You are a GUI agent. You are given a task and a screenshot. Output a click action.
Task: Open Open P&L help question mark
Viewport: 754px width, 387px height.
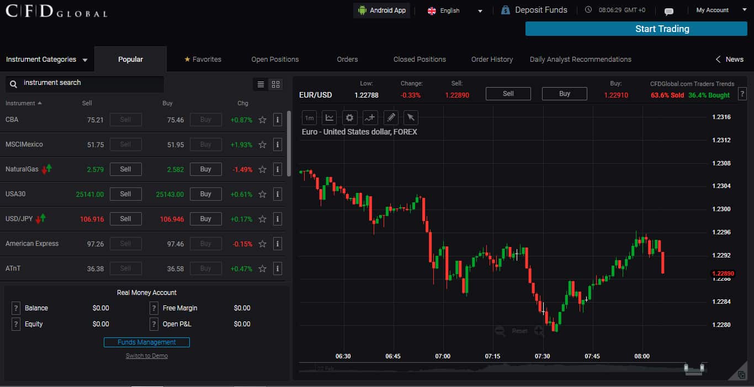tap(154, 324)
